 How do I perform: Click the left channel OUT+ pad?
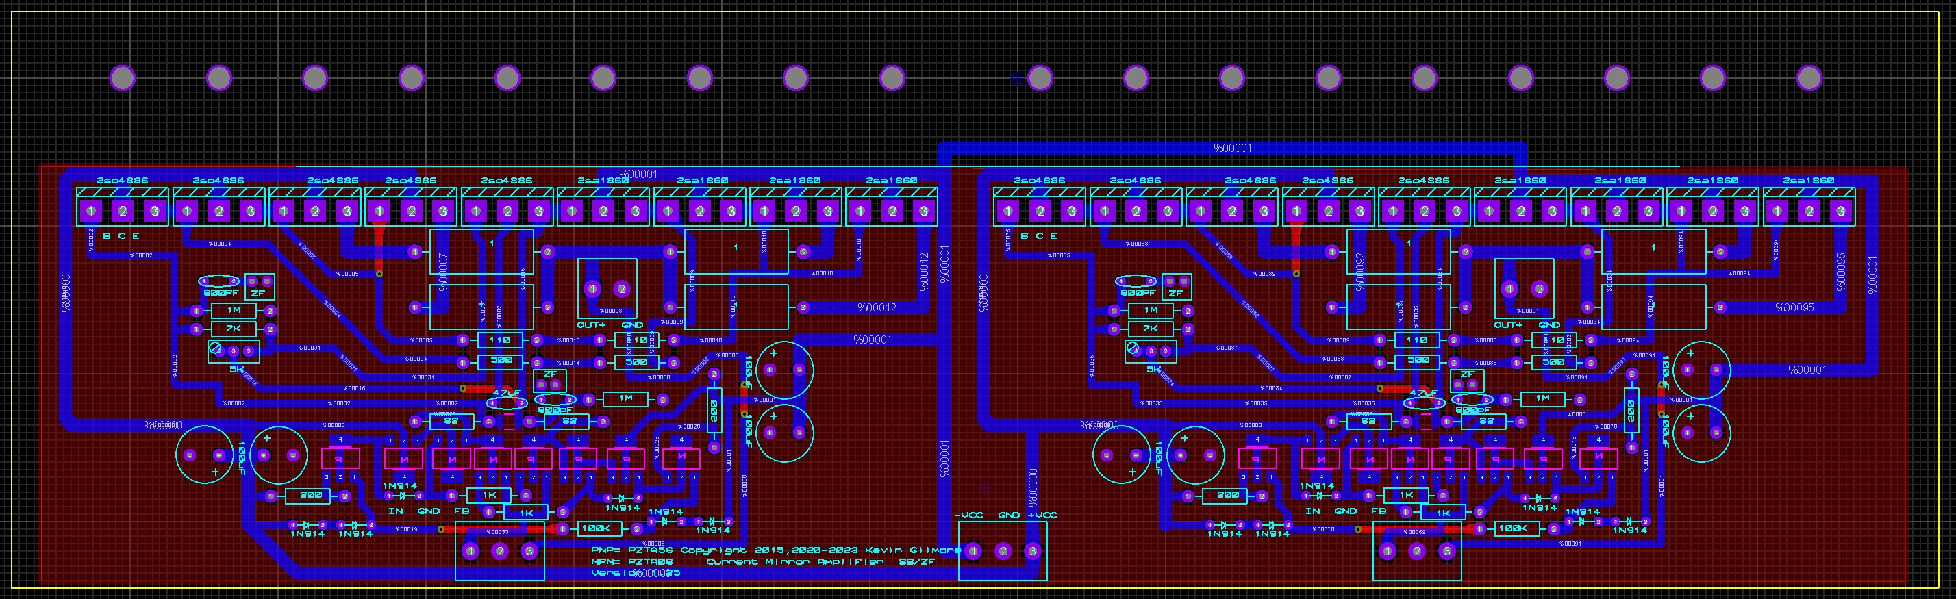pyautogui.click(x=592, y=288)
